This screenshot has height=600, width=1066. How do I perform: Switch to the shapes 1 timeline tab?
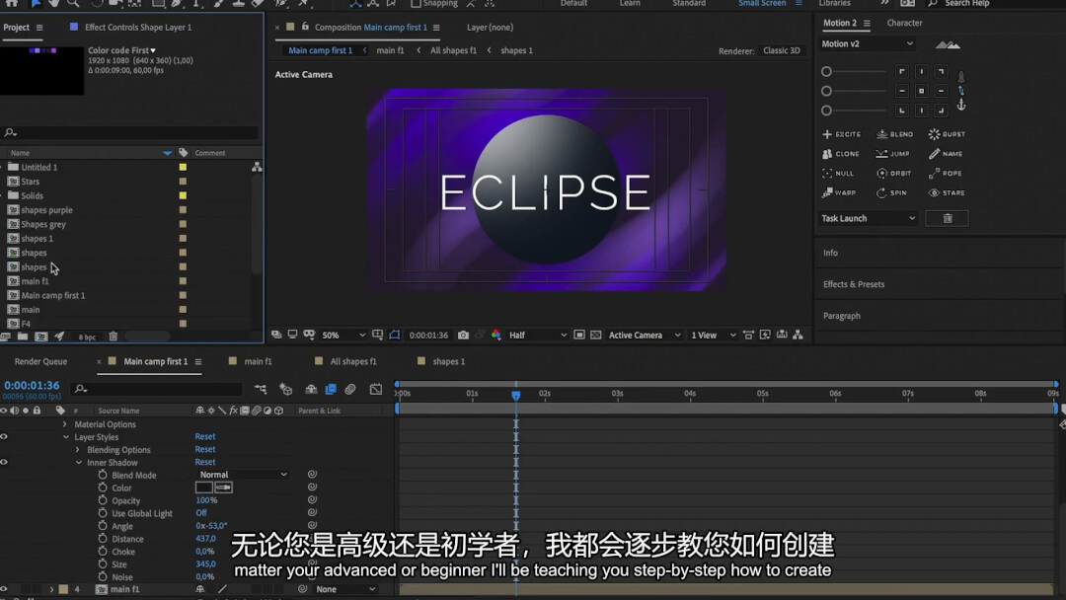(449, 361)
